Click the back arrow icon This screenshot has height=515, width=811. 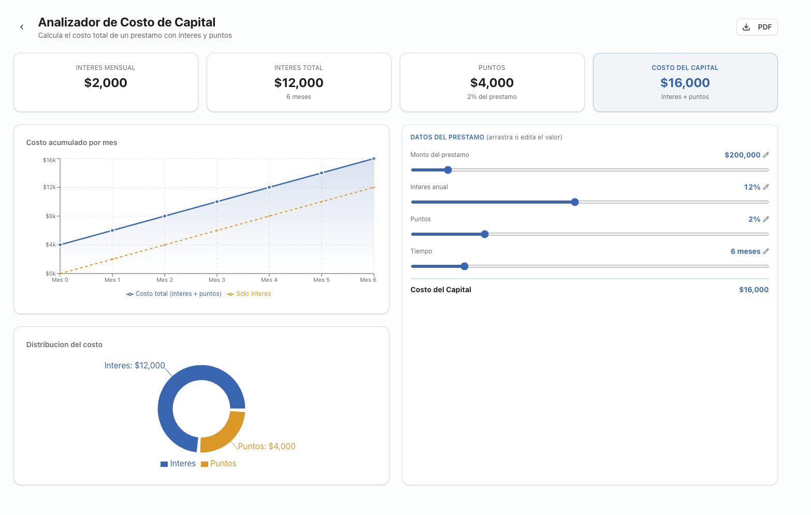tap(22, 27)
